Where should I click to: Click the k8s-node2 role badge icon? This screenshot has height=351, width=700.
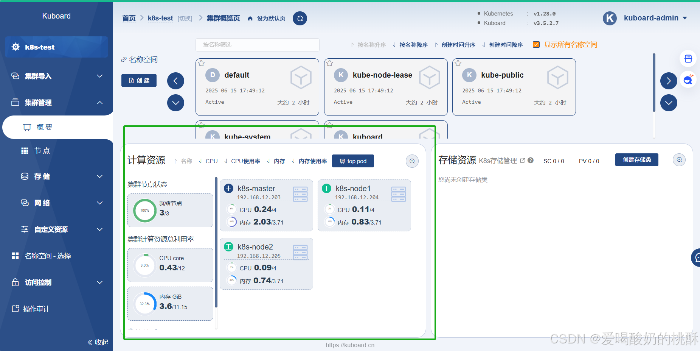point(228,247)
